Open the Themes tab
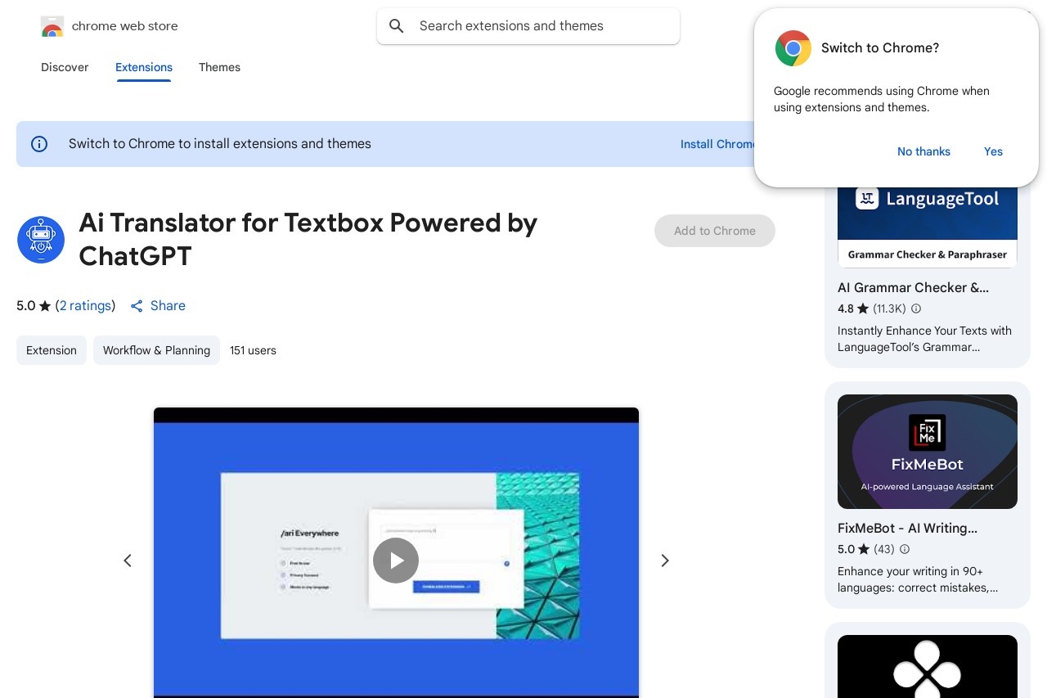The image size is (1047, 698). pos(219,67)
